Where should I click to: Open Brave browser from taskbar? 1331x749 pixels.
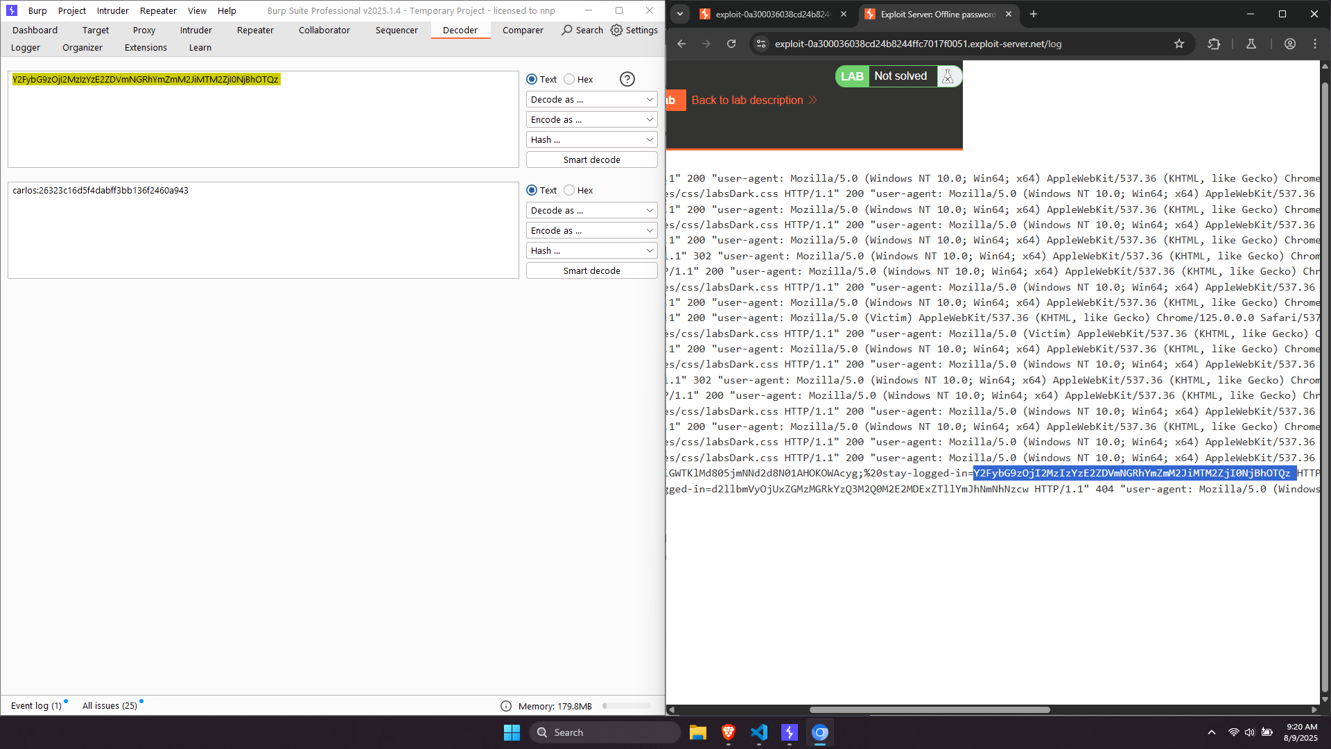pyautogui.click(x=728, y=732)
